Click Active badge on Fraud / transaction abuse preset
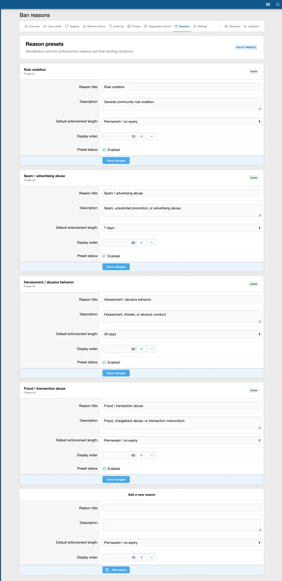The height and width of the screenshot is (581, 282). tap(254, 390)
